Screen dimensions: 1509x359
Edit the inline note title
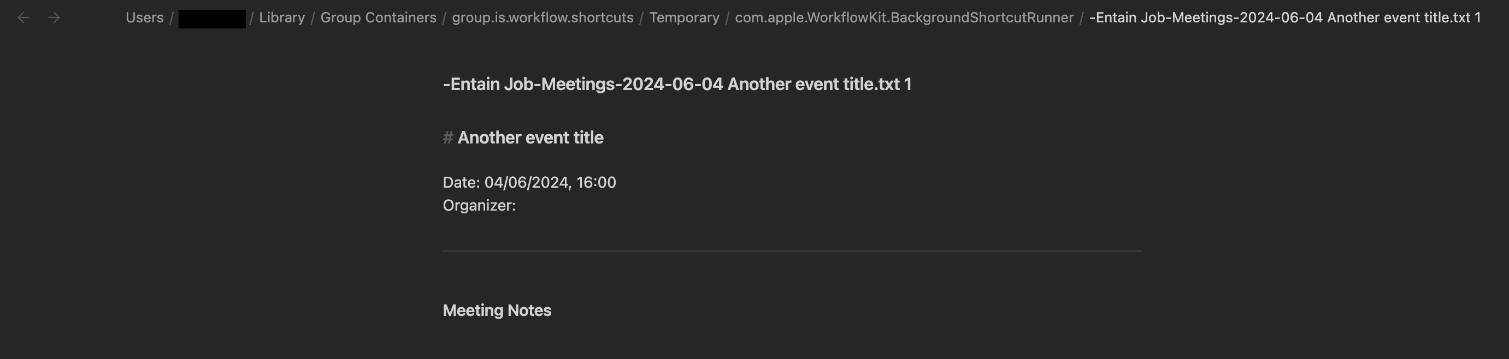[x=676, y=84]
